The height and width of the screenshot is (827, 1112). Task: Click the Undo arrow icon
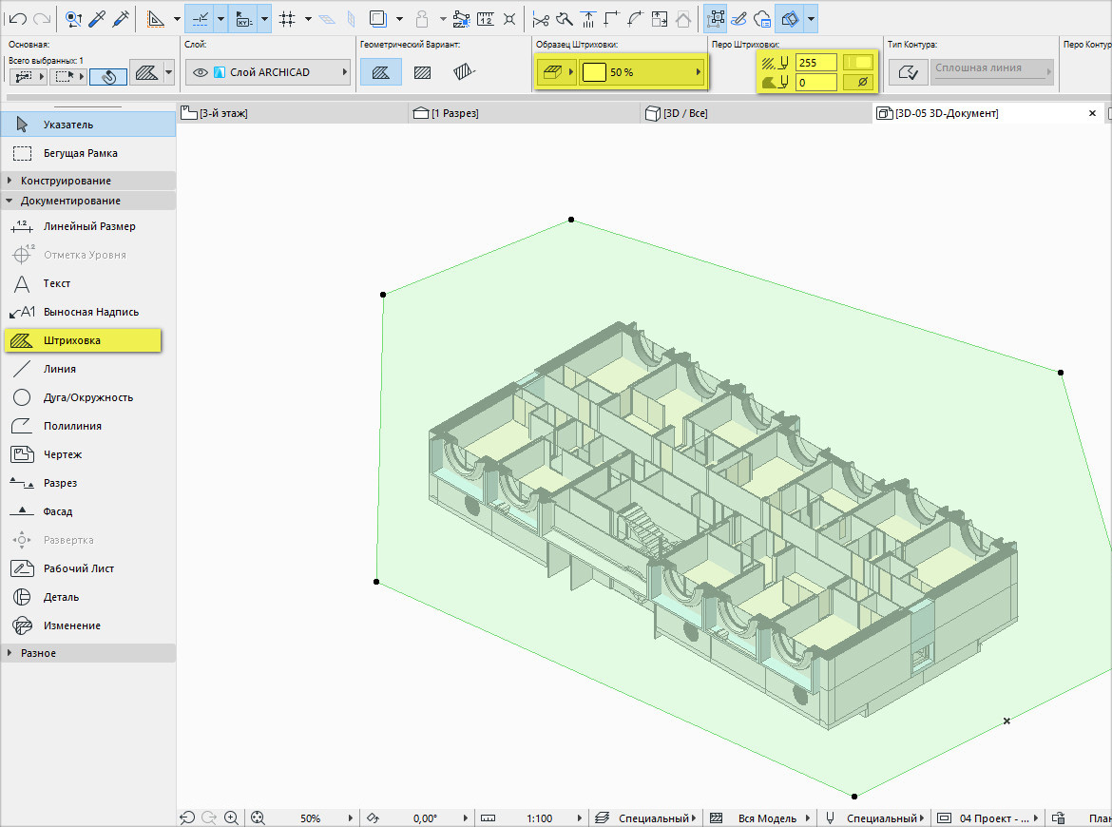pyautogui.click(x=17, y=18)
